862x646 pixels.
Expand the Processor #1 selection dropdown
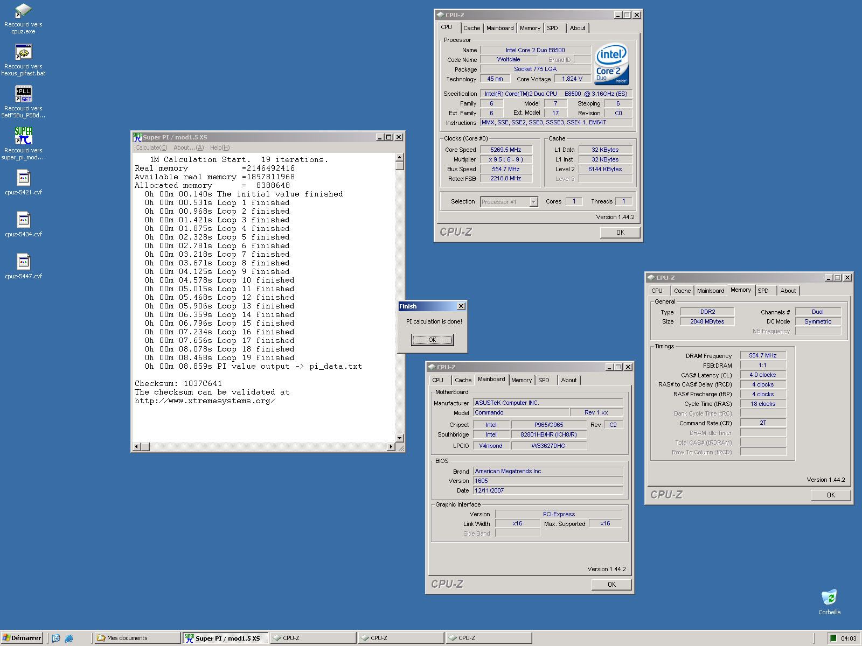pyautogui.click(x=533, y=202)
